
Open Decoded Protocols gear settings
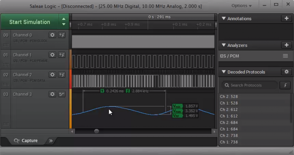(x=286, y=72)
